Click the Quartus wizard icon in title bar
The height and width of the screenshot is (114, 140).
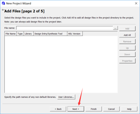click(x=3, y=3)
